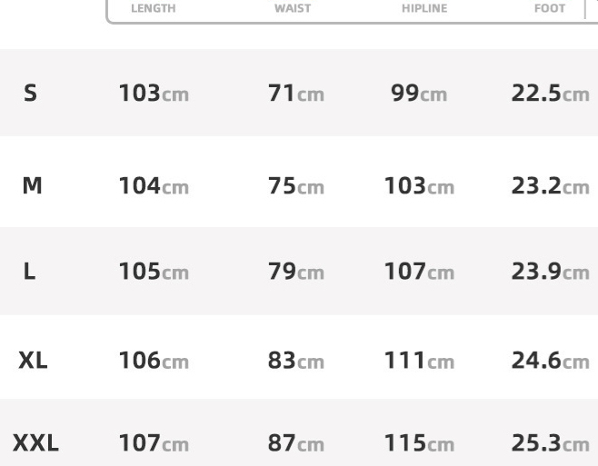Choose the XXL size row label
The height and width of the screenshot is (466, 598).
[x=36, y=445]
